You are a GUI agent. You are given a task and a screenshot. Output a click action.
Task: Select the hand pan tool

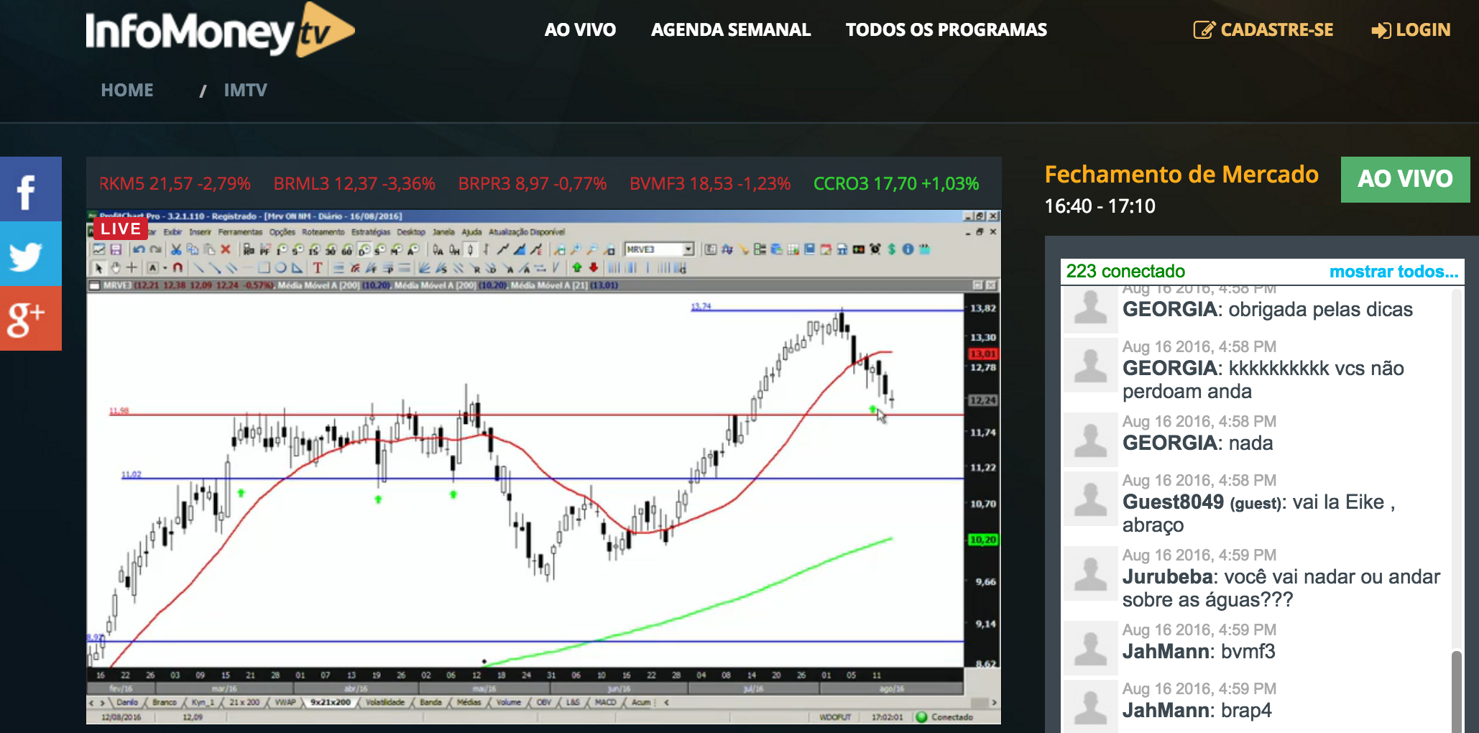click(x=115, y=268)
